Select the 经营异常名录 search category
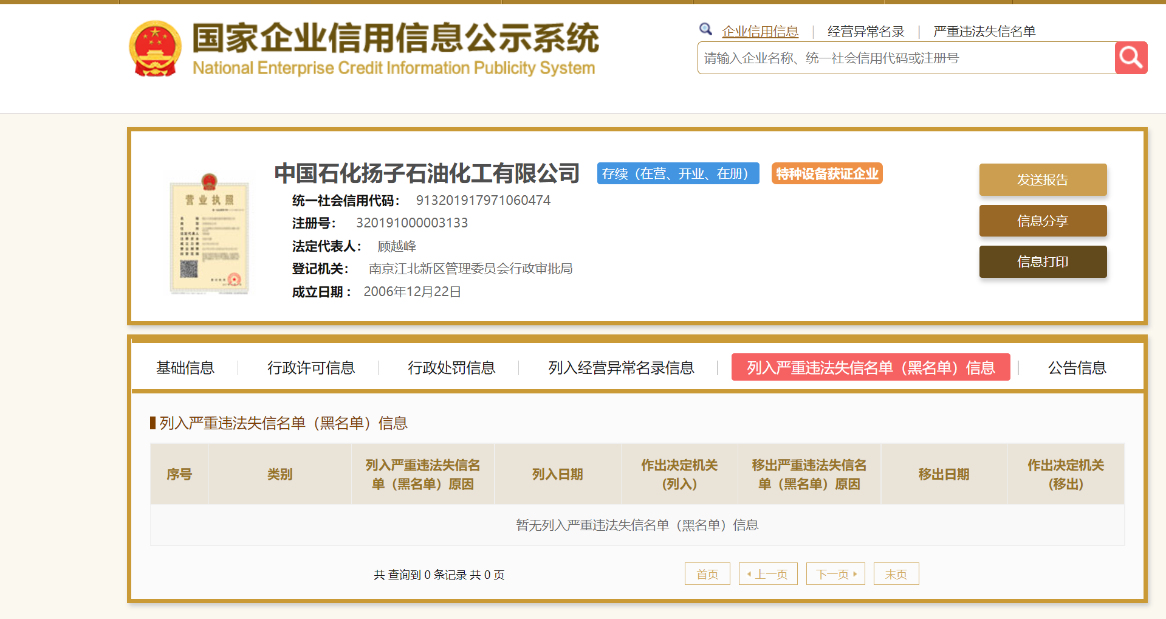 866,32
